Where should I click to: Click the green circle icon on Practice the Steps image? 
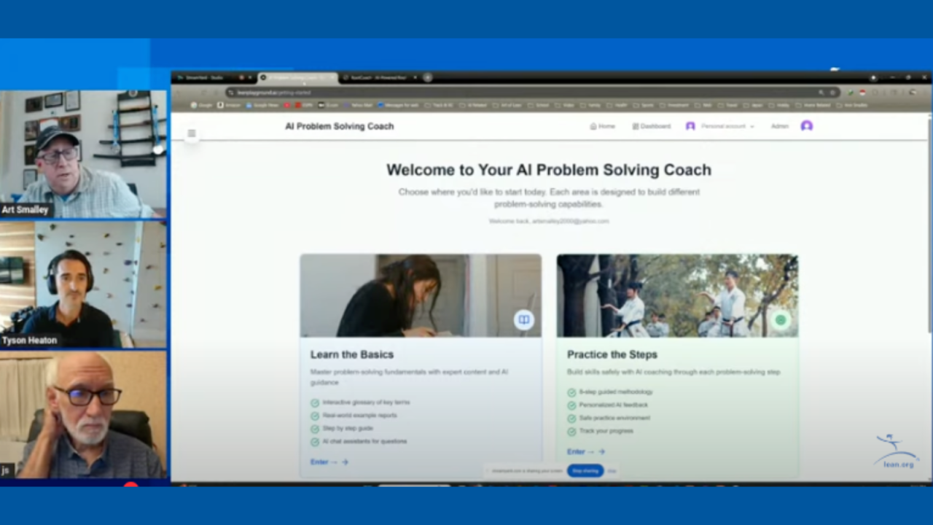click(780, 319)
